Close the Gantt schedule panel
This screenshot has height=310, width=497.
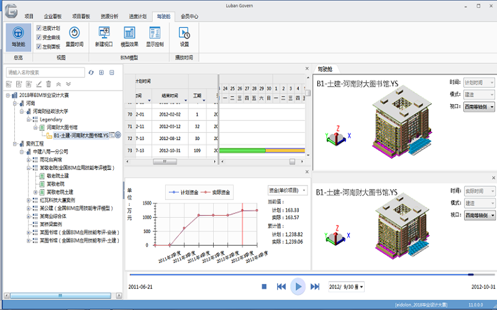pyautogui.click(x=307, y=68)
